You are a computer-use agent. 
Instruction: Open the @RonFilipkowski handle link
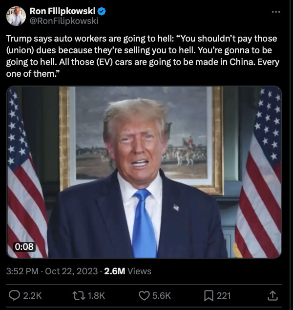coord(64,21)
